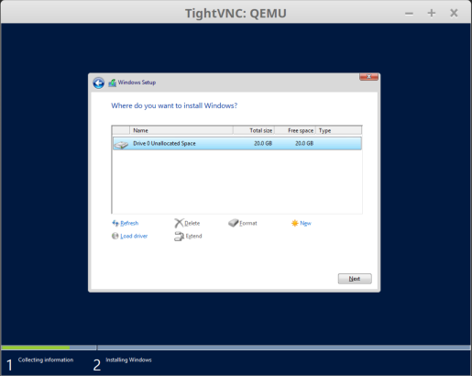The width and height of the screenshot is (472, 376).
Task: Click the Type column header
Action: tap(339, 130)
